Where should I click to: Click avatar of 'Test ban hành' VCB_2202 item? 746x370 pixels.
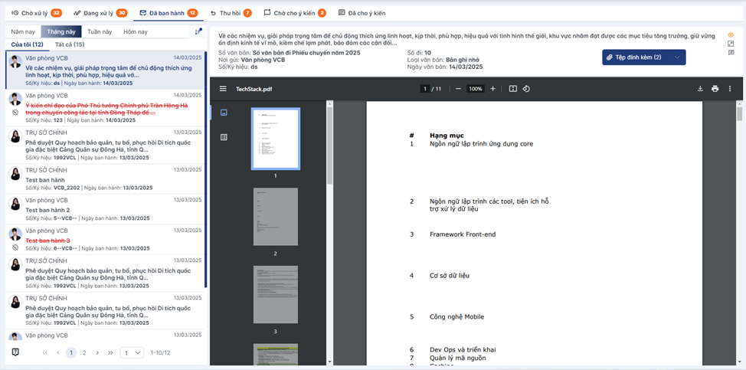coord(15,174)
